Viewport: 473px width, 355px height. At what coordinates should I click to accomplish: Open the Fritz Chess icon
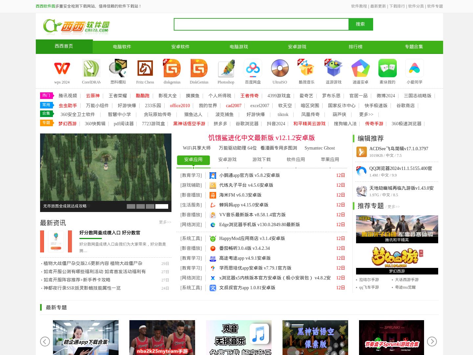point(145,68)
